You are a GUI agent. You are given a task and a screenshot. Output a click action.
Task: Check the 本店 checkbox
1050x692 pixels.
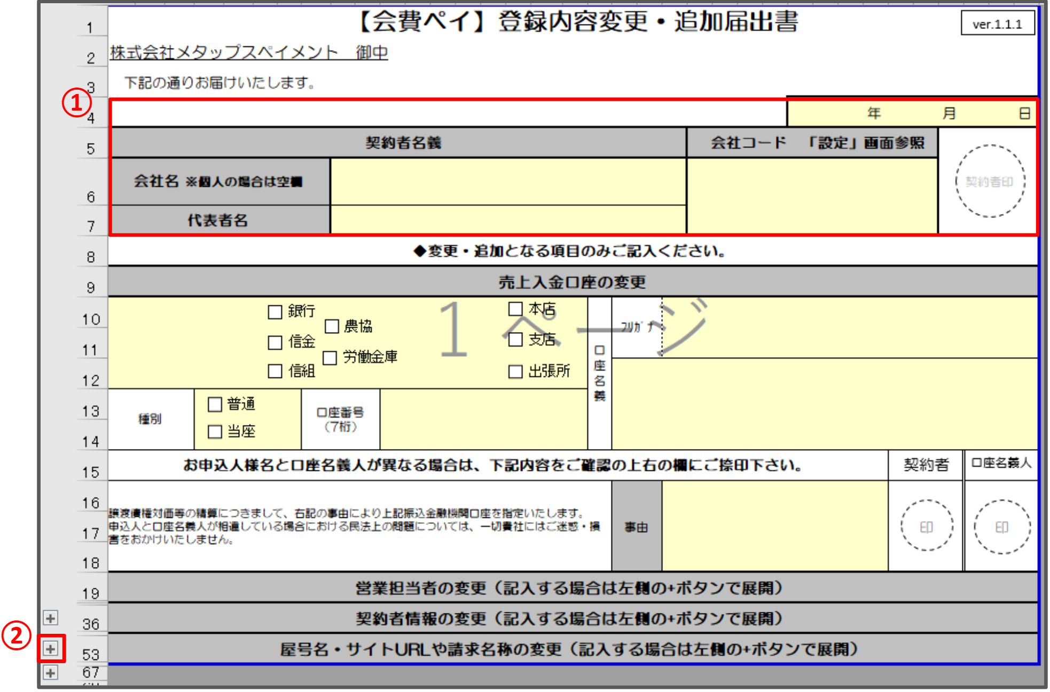pyautogui.click(x=515, y=309)
